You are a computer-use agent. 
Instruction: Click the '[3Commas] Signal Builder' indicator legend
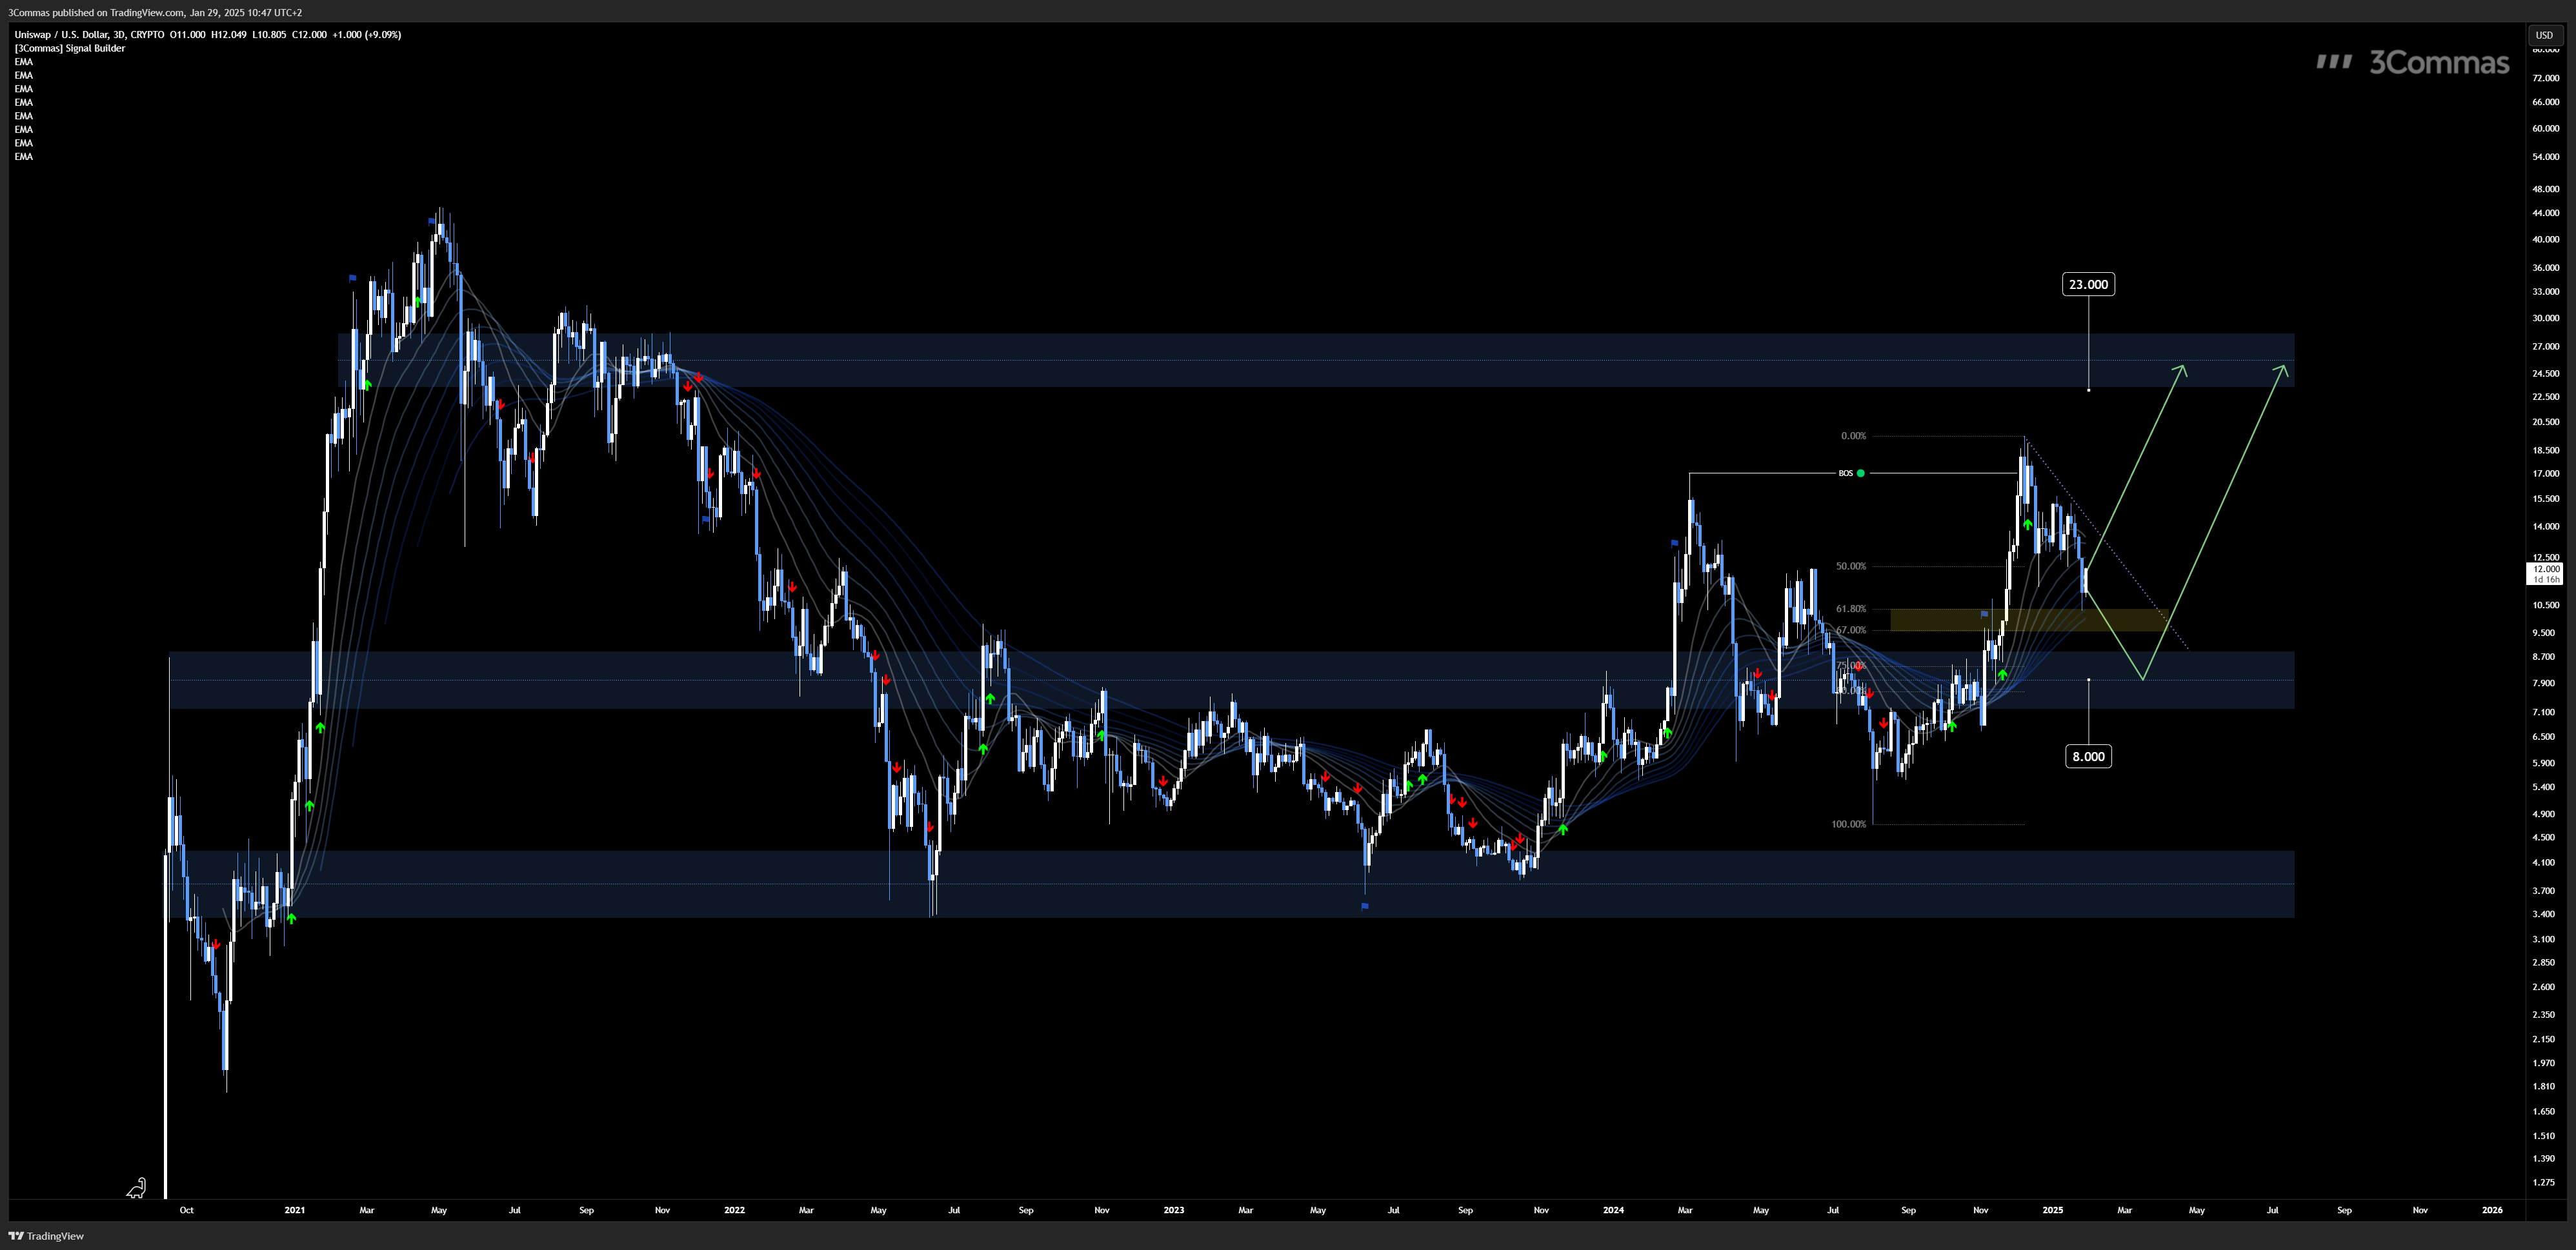[x=70, y=48]
